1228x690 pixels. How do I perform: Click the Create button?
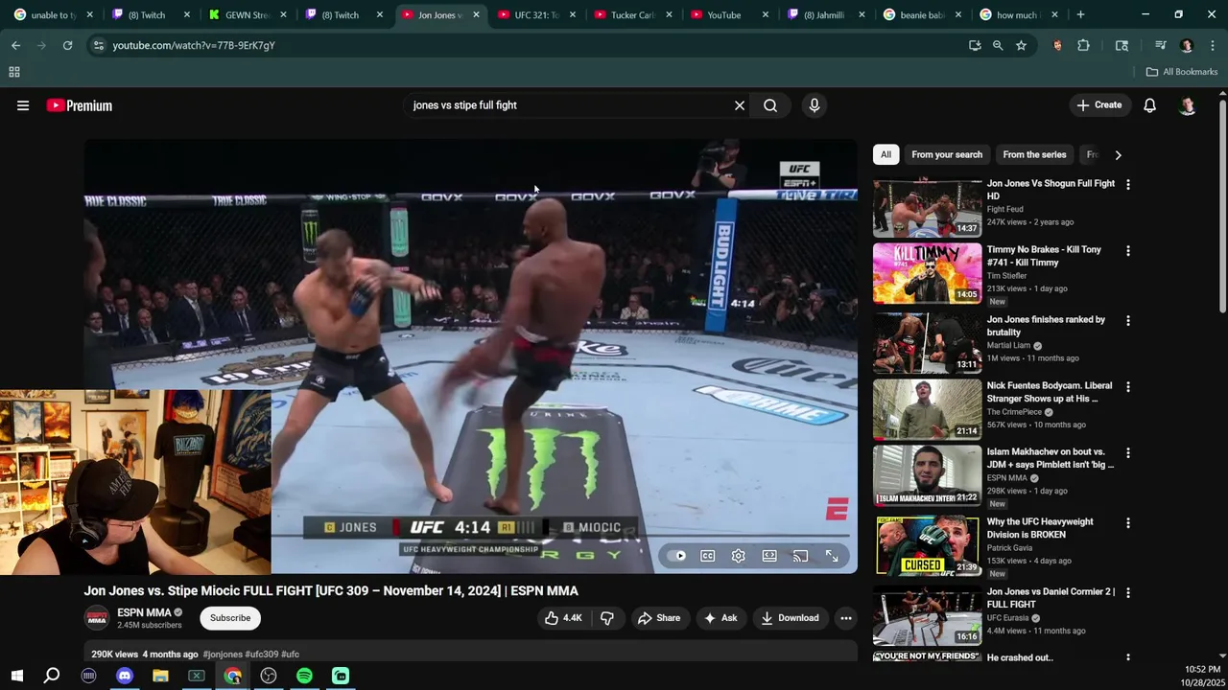(x=1099, y=105)
